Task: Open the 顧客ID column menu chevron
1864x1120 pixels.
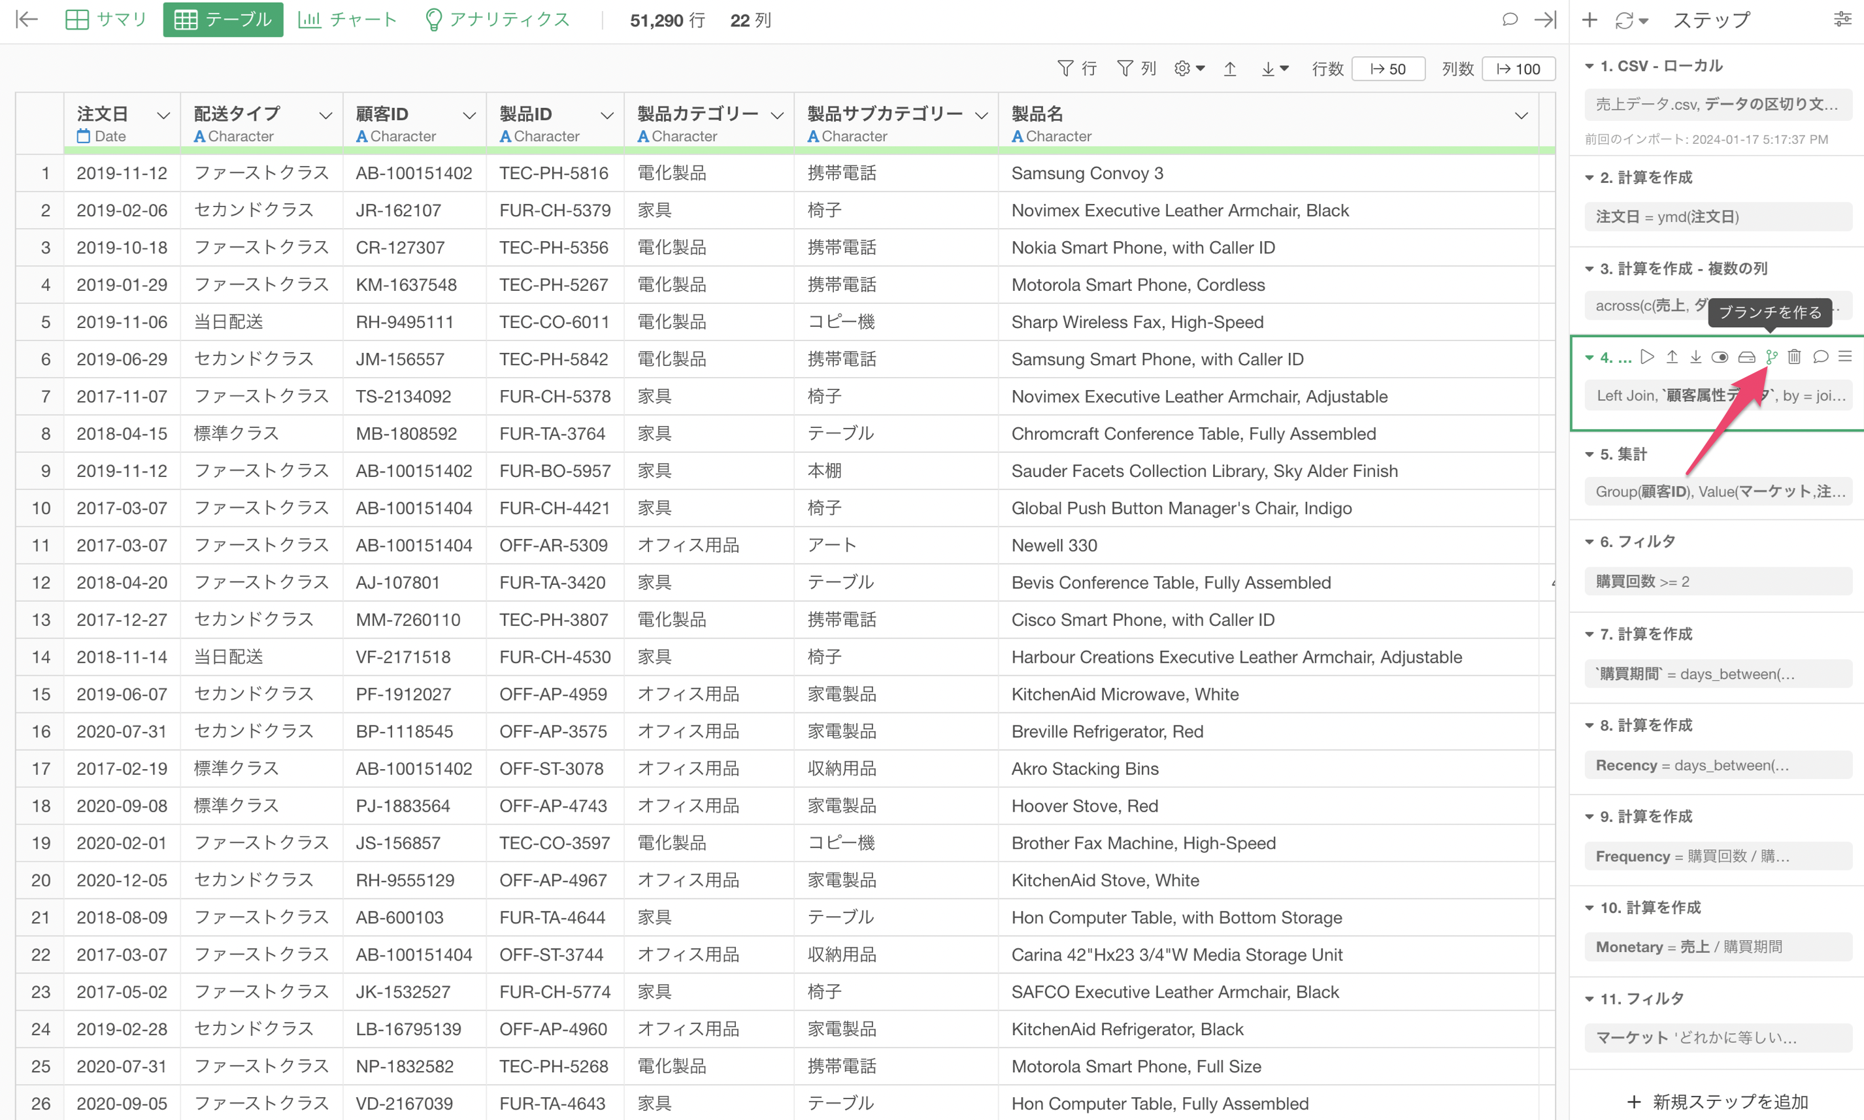Action: coord(469,116)
